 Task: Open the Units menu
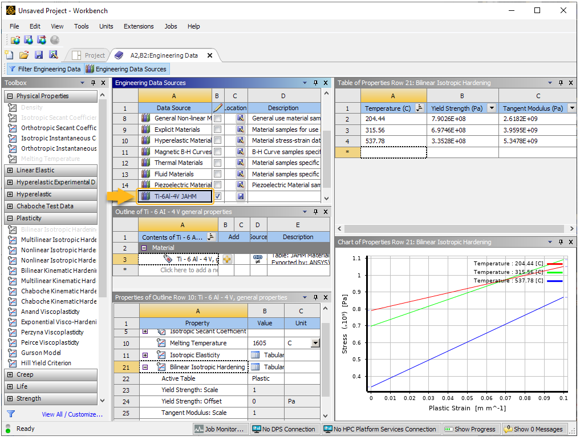106,26
